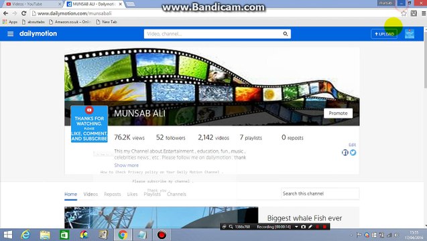
Task: Open the Biggest whale Fish ever title
Action: coord(304,218)
